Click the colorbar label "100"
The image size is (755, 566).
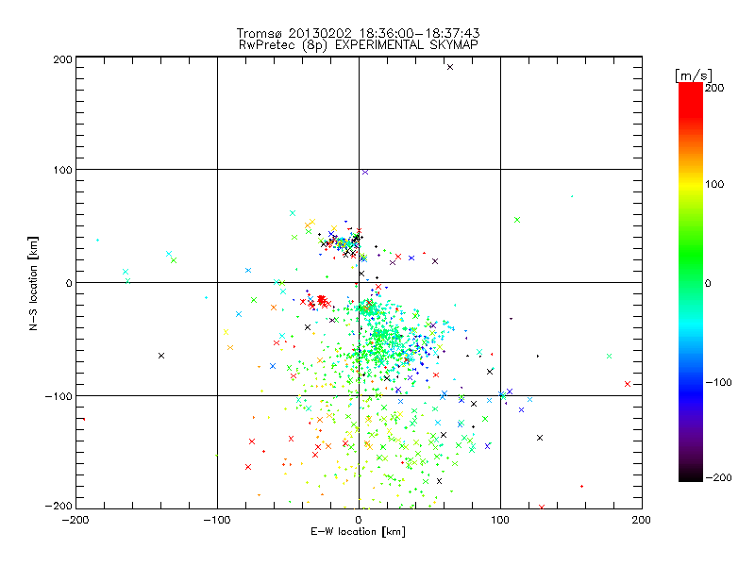[x=714, y=184]
